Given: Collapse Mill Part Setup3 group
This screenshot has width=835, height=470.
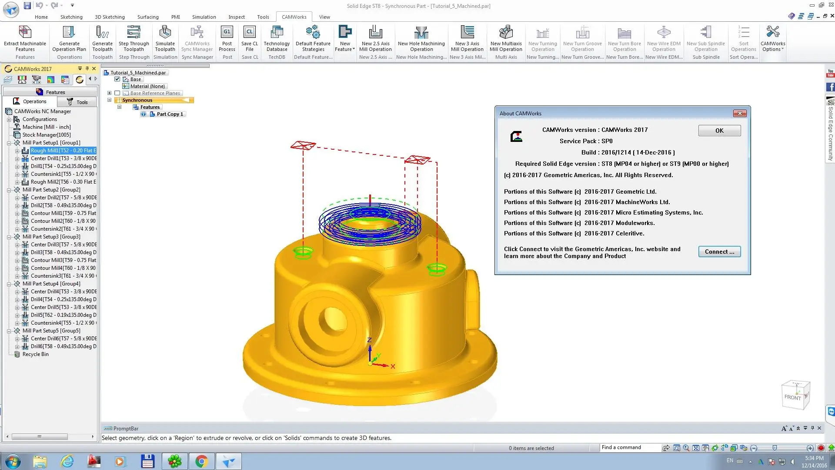Looking at the screenshot, I should pyautogui.click(x=9, y=237).
